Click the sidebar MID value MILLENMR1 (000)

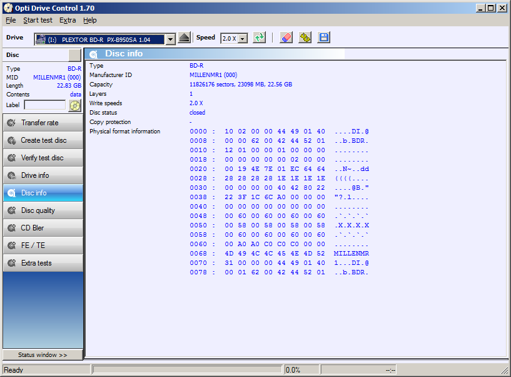57,78
